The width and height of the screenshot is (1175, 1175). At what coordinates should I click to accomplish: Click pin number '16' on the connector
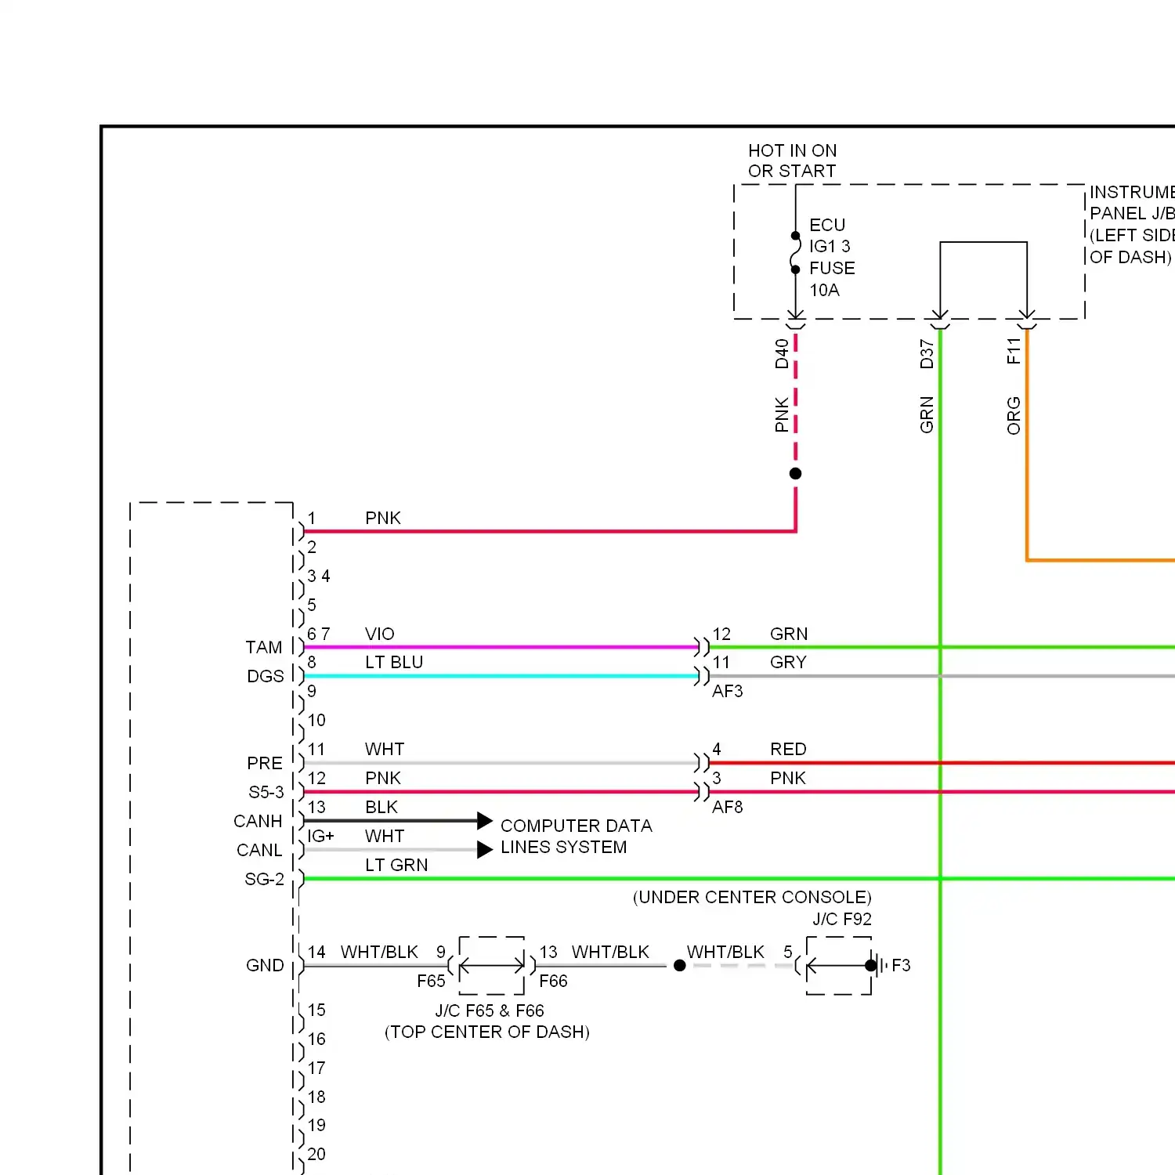pyautogui.click(x=316, y=1039)
